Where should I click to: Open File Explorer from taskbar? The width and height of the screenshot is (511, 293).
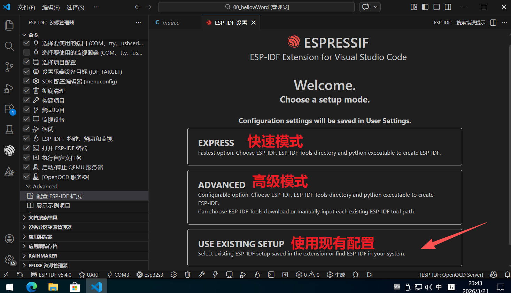coord(53,287)
